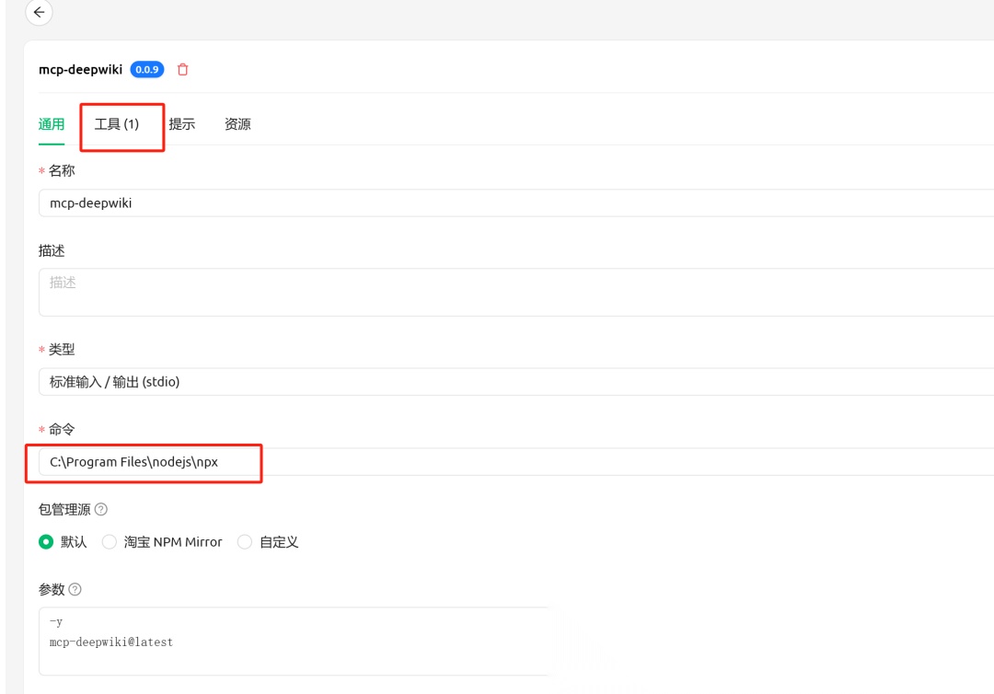Open the 提示 tab
994x694 pixels.
click(182, 124)
